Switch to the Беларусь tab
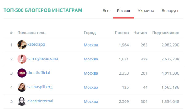 pos(171,11)
